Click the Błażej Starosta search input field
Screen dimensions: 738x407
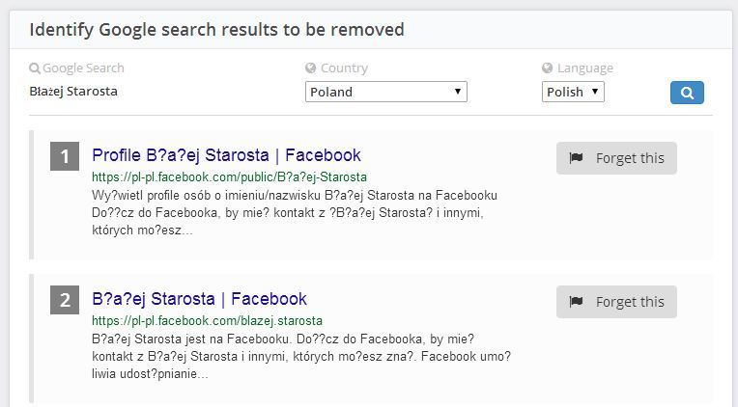(145, 92)
